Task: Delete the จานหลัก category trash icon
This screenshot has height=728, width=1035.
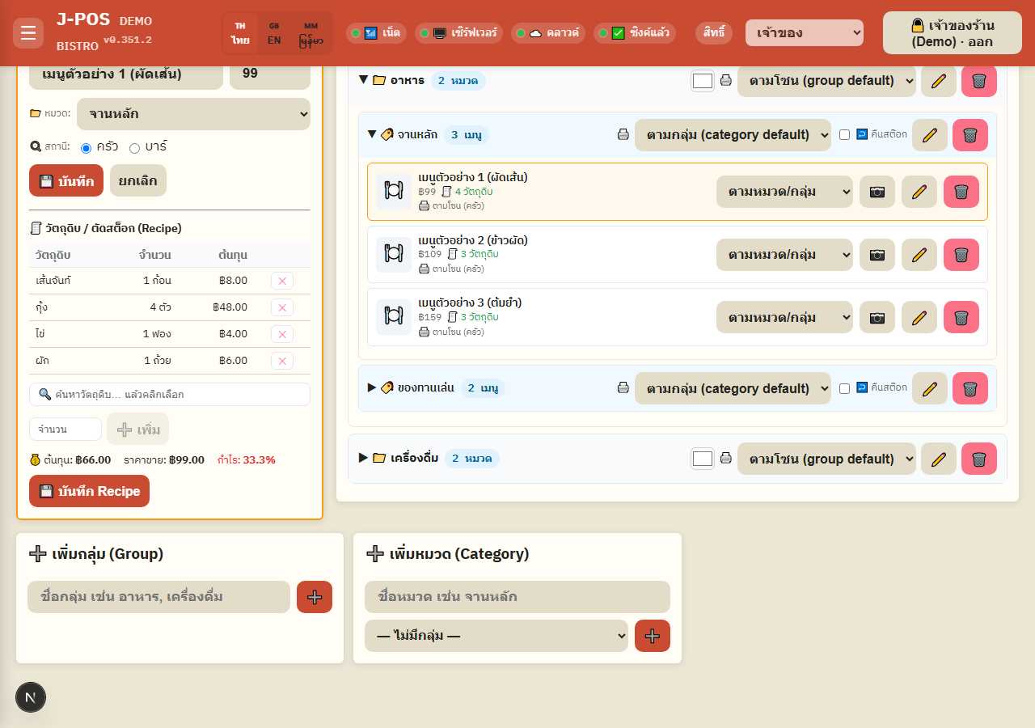Action: click(970, 135)
